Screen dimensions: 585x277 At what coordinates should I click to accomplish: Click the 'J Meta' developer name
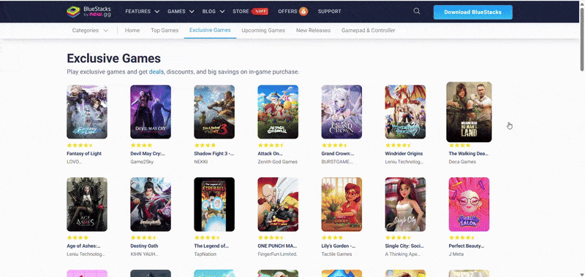pos(456,254)
